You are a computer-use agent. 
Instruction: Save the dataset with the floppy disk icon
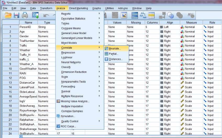(x=16, y=15)
